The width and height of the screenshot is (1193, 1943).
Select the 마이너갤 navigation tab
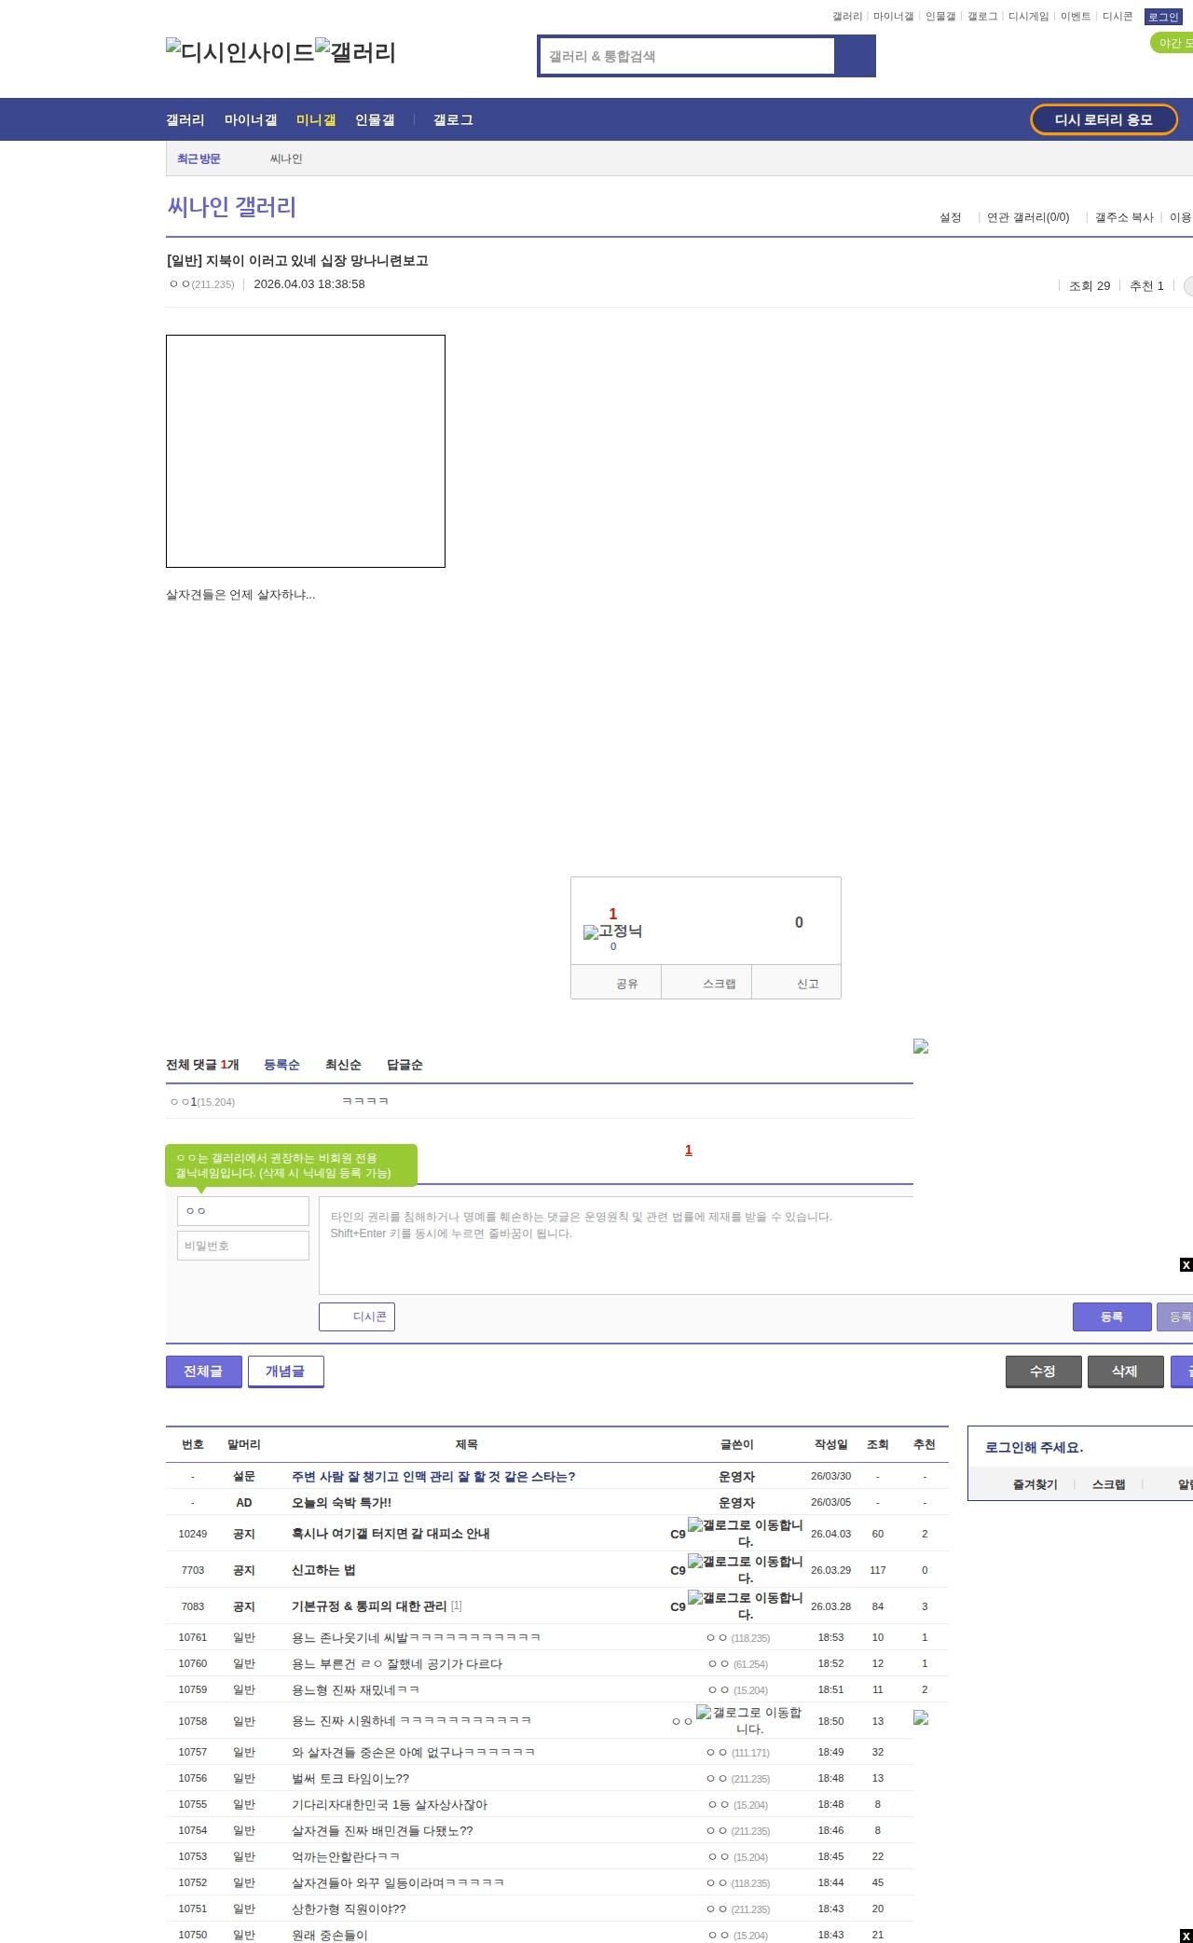point(251,120)
